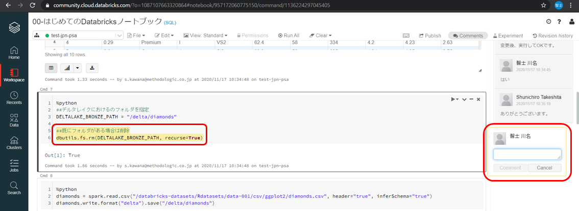Image resolution: width=579 pixels, height=211 pixels.
Task: Click the Shunichiro Takeshita comment name
Action: tap(538, 97)
